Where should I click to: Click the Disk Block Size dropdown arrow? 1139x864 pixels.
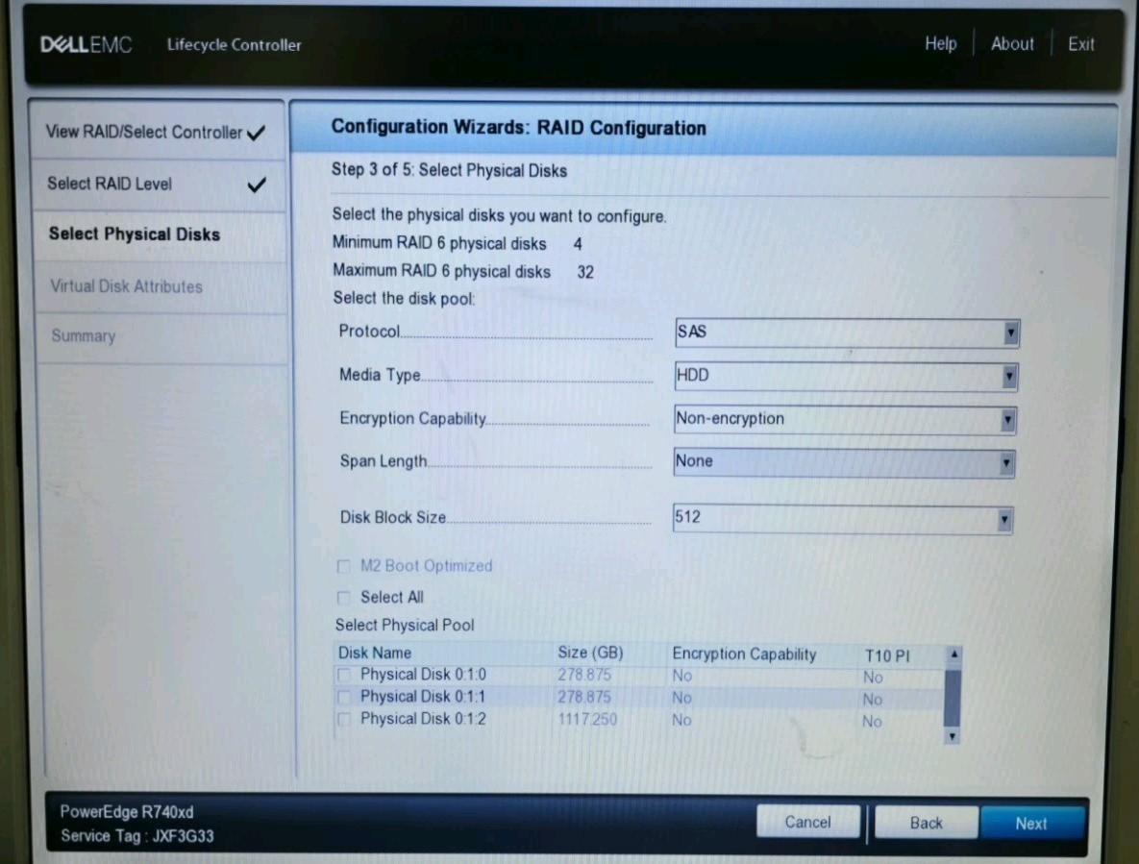pos(1003,519)
